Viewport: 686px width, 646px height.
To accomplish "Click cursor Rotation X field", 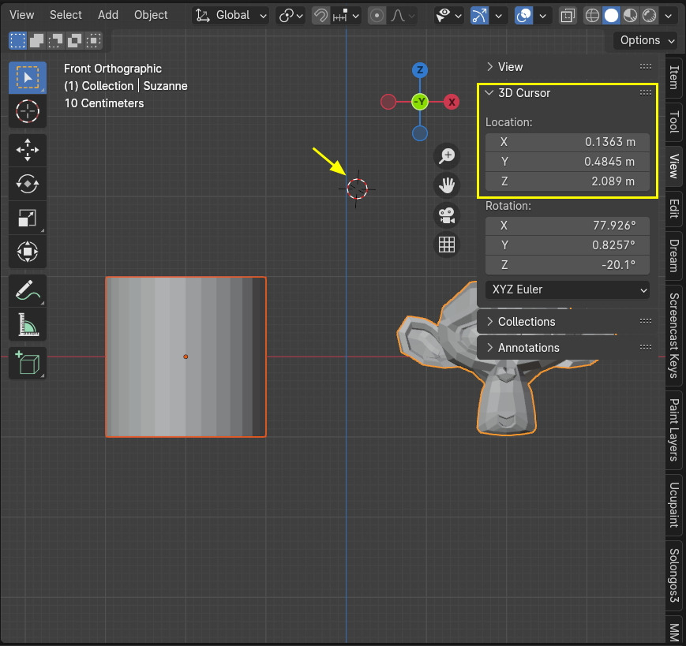I will 568,226.
